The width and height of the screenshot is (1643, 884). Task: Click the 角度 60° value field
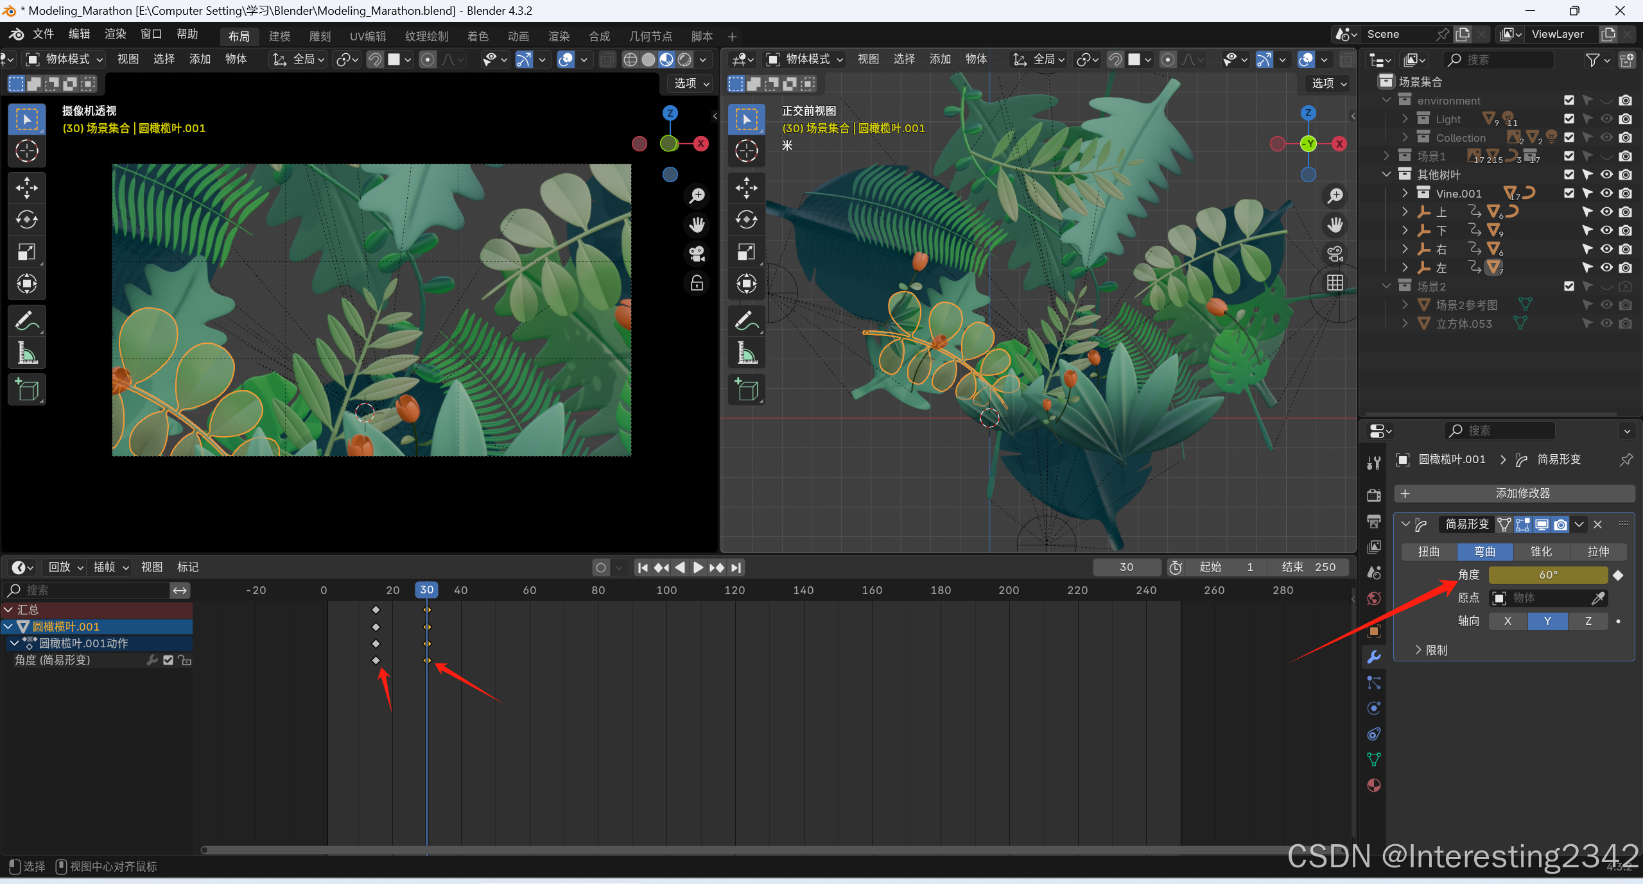[x=1547, y=575]
